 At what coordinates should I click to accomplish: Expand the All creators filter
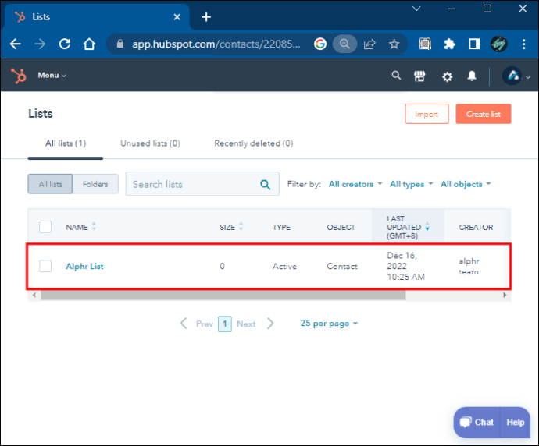click(355, 184)
